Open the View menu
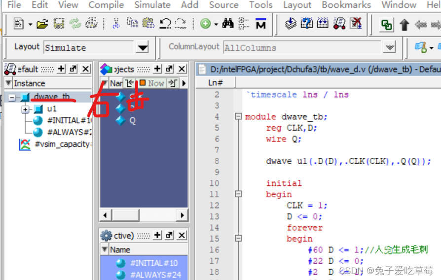441x280 pixels. (68, 5)
